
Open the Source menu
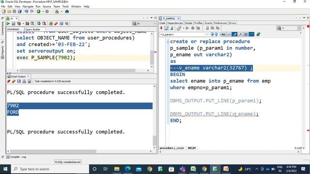[46, 6]
